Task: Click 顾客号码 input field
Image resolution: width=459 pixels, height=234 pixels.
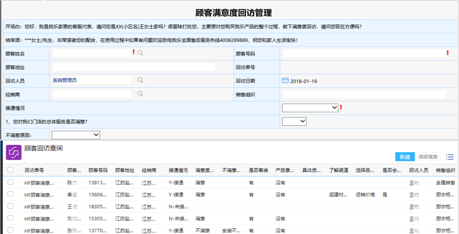Action: pyautogui.click(x=364, y=53)
